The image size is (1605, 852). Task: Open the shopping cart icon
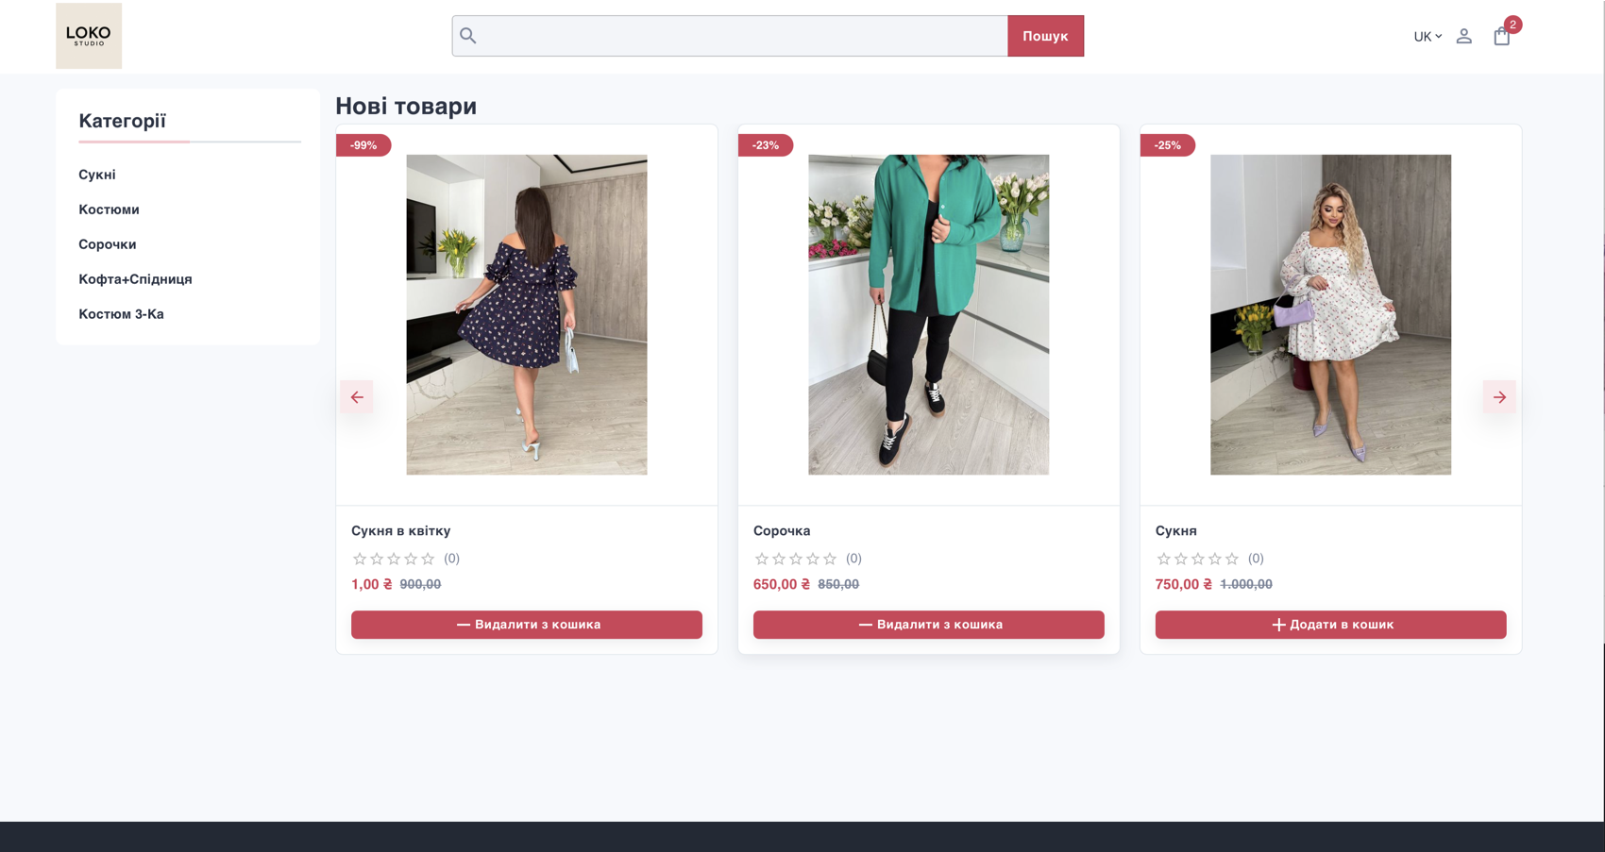tap(1501, 37)
